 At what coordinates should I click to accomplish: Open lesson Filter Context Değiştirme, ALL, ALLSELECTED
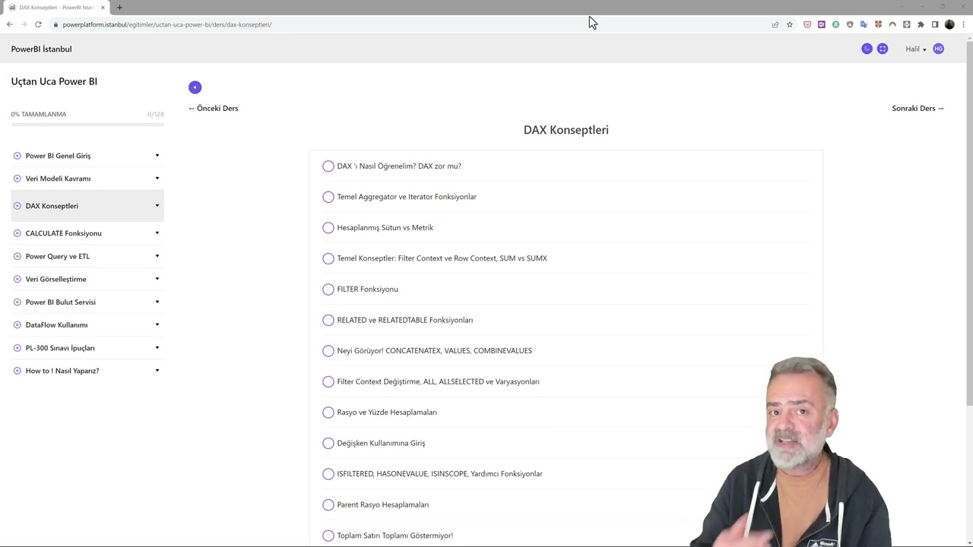pyautogui.click(x=438, y=381)
